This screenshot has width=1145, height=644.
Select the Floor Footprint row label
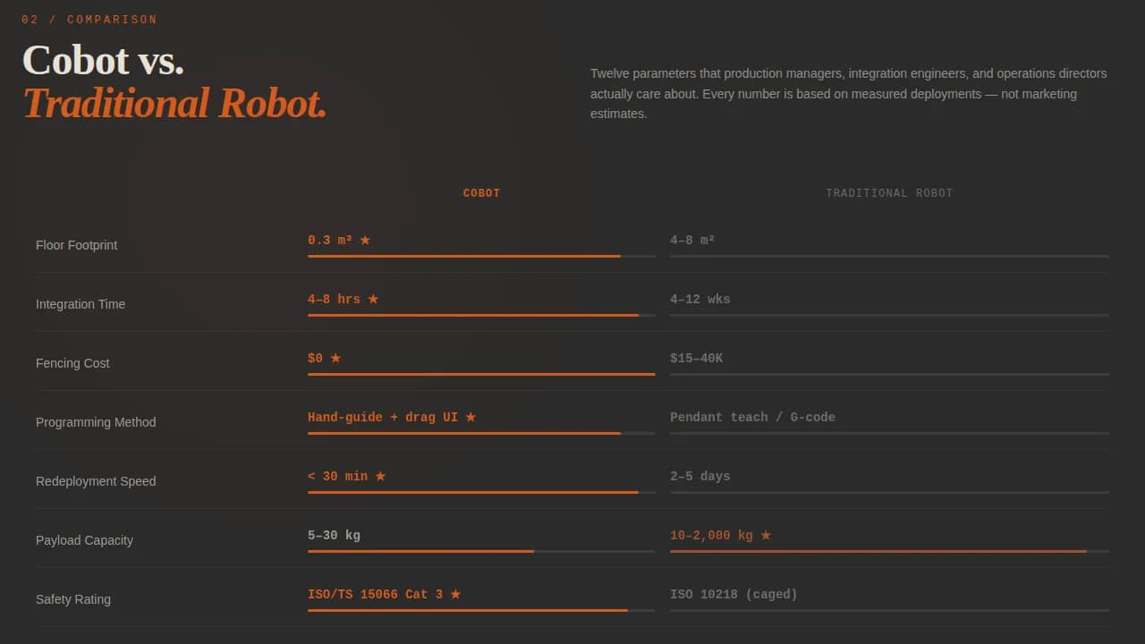pos(76,244)
